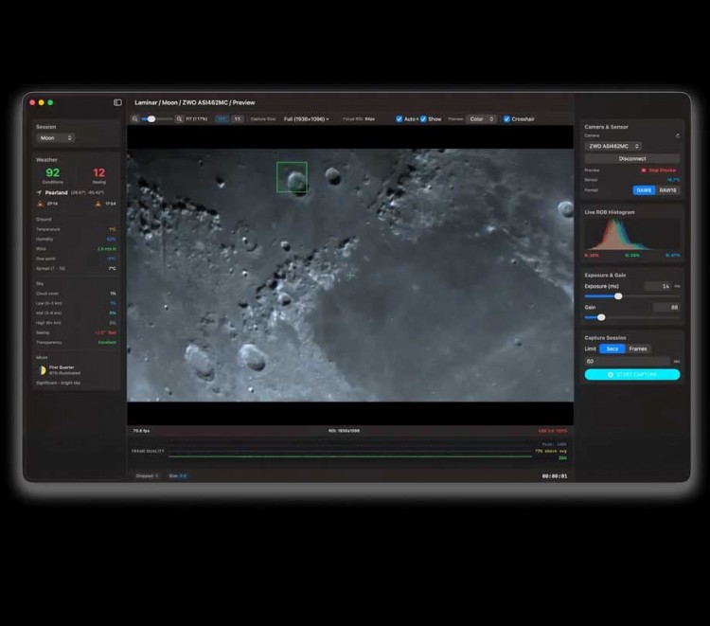Click the Live RGB Histogram graph
710x626 pixels.
coord(632,234)
